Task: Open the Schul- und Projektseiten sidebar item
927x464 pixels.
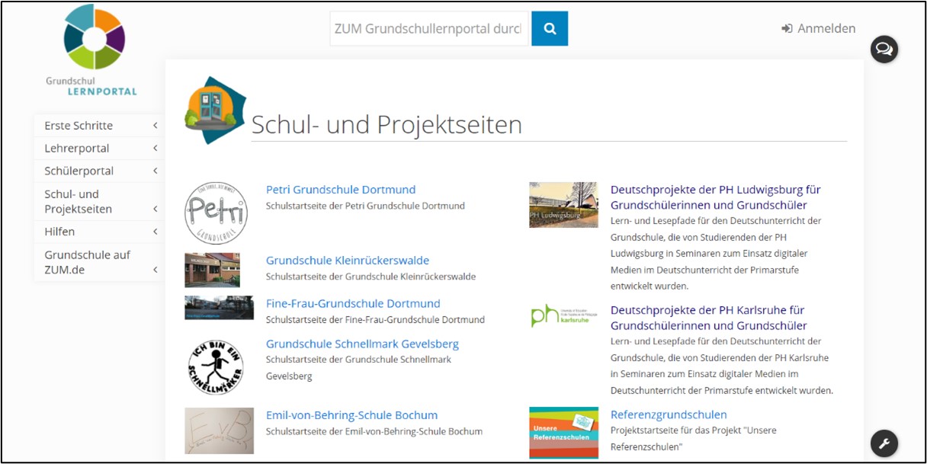Action: tap(78, 201)
